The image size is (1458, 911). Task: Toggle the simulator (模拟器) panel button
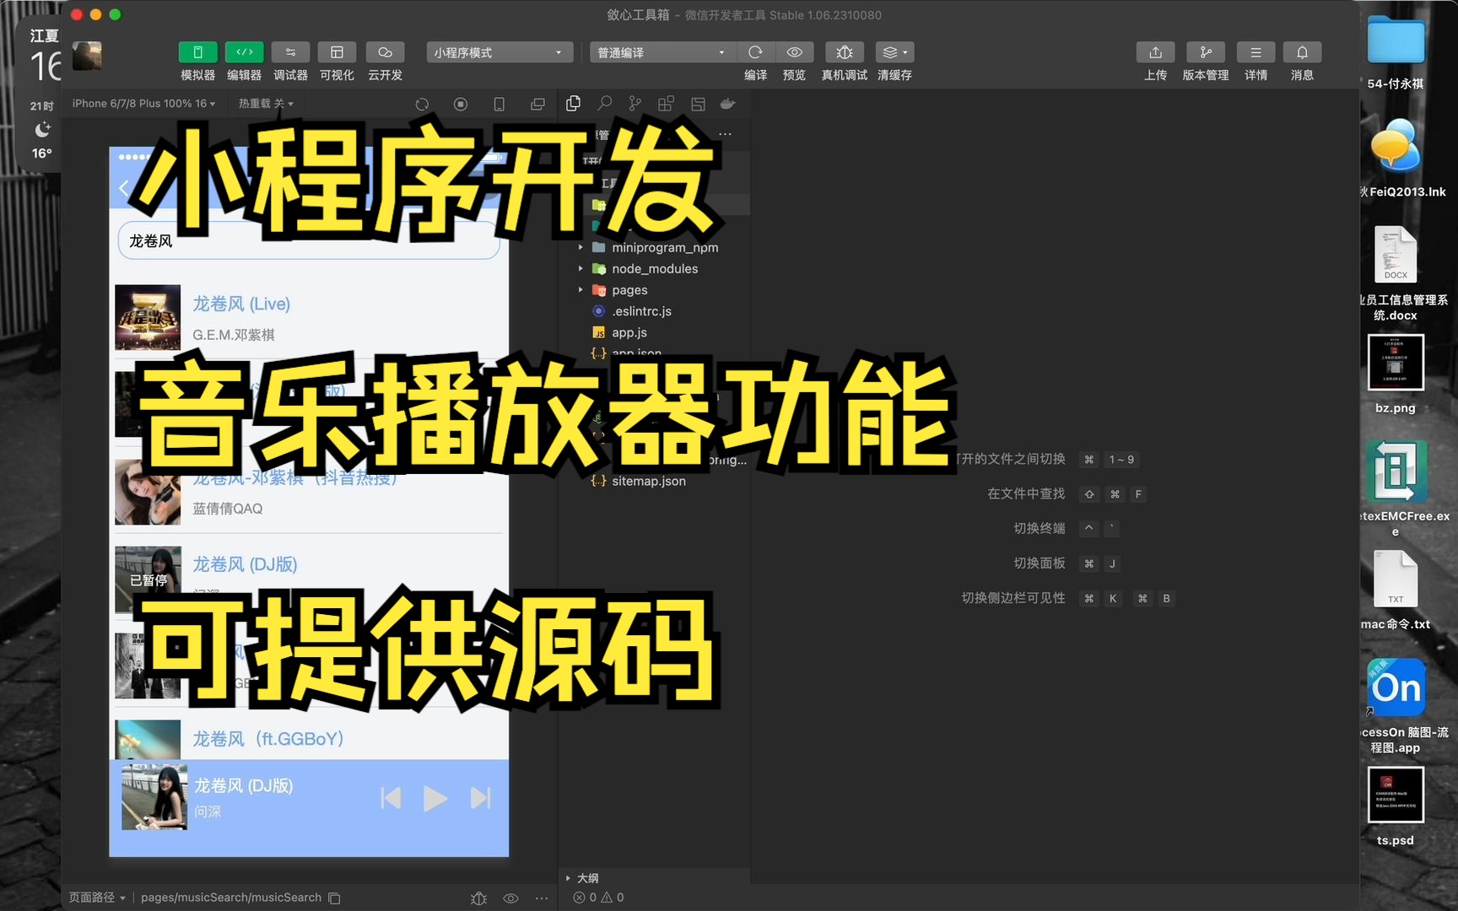pos(197,52)
